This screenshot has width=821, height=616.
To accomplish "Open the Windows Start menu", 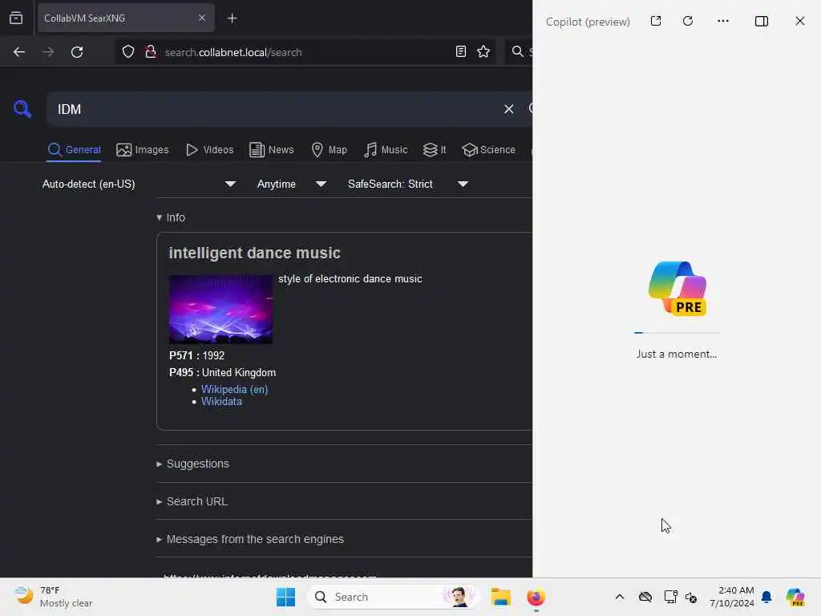I will [286, 597].
